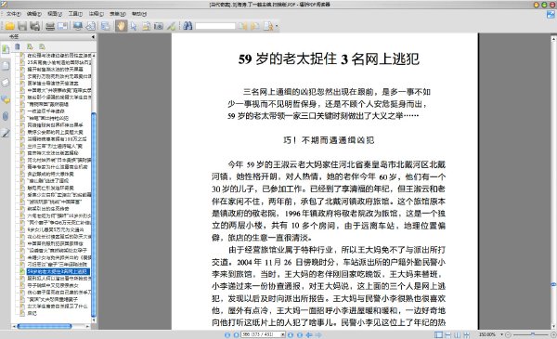Delete bookmark with trash can icon
The height and width of the screenshot is (339, 557).
(18, 46)
